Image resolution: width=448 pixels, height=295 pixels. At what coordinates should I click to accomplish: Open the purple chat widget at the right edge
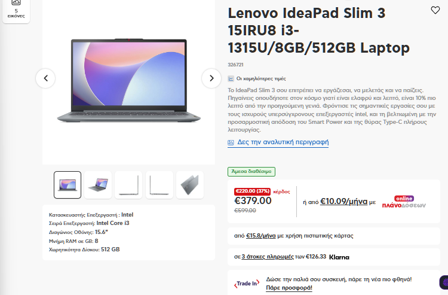click(x=444, y=282)
